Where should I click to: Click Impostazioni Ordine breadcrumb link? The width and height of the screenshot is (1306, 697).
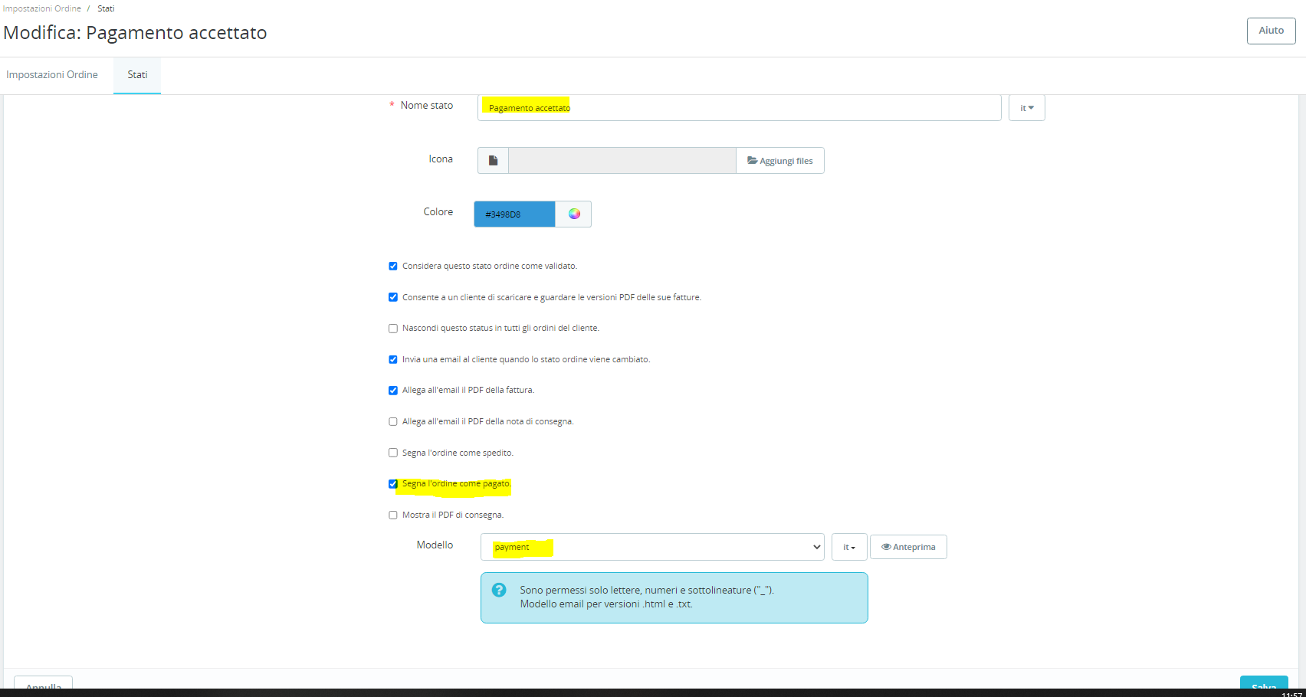42,8
